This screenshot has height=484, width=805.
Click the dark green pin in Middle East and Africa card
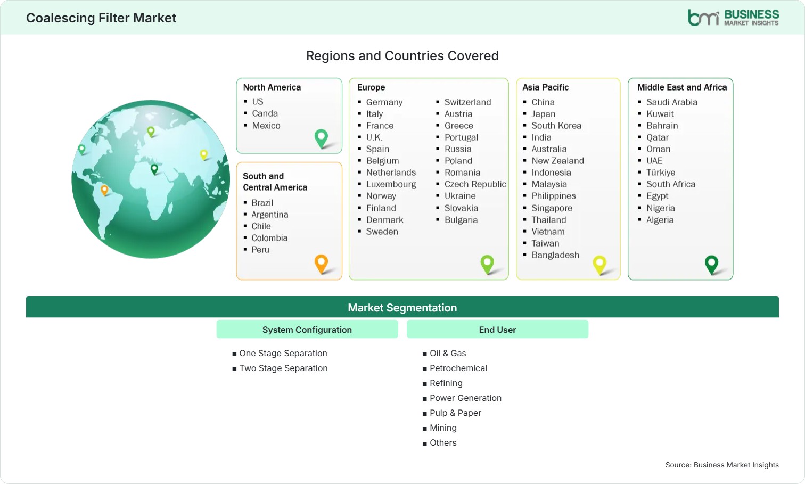coord(711,265)
